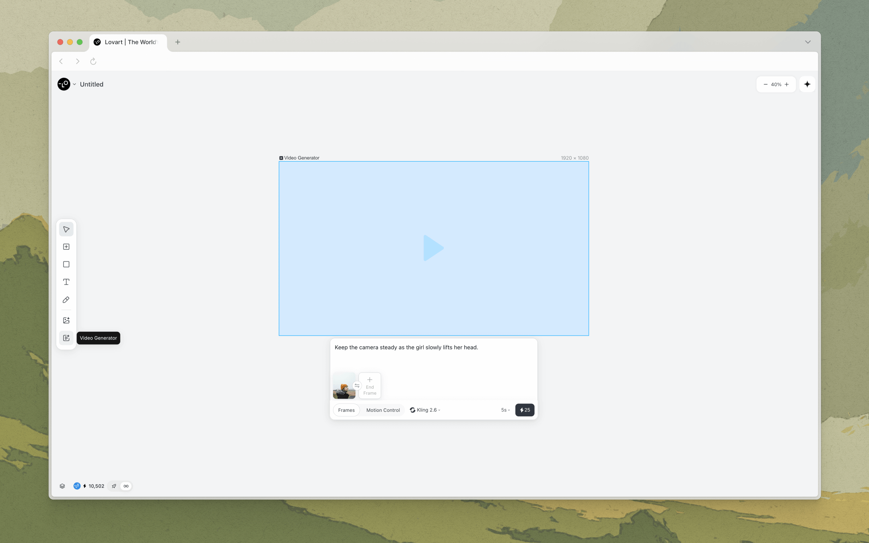The width and height of the screenshot is (869, 543).
Task: Click the add frame plus-square tool
Action: pyautogui.click(x=66, y=247)
